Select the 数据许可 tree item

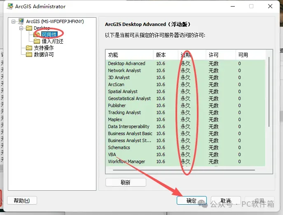tap(44, 54)
